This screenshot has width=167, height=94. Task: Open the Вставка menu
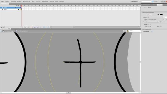pos(19,2)
